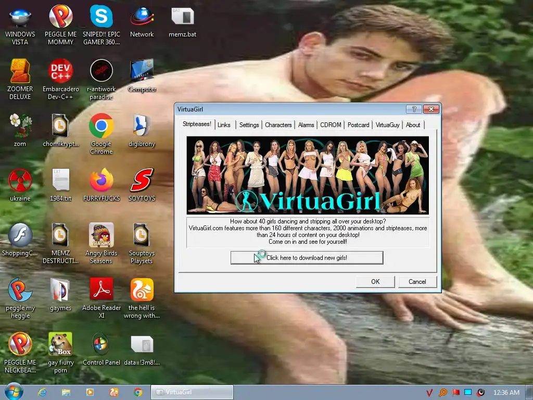This screenshot has width=533, height=400.
Task: Open the orange UC Browser taskbar icon
Action: [x=113, y=392]
